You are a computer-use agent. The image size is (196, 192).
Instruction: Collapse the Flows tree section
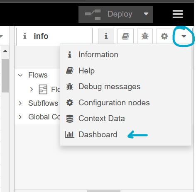[x=20, y=75]
